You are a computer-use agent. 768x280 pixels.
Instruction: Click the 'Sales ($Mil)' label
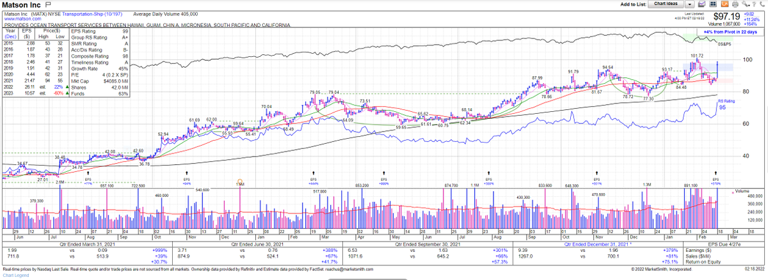pyautogui.click(x=698, y=256)
